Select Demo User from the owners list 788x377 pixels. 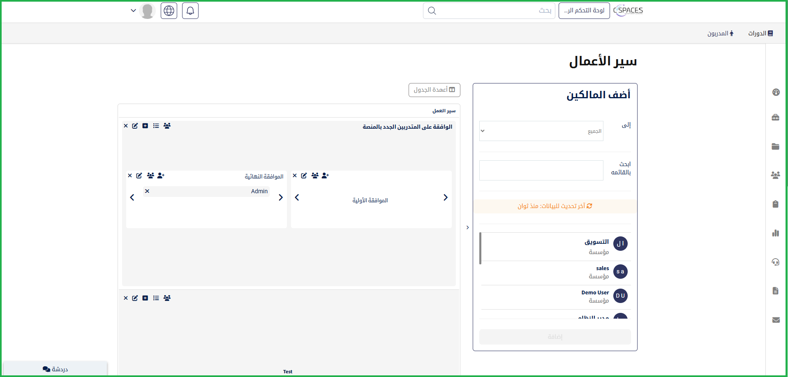(596, 296)
